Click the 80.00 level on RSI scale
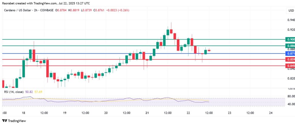Viewport: 295px width, 125px height. (x=290, y=96)
